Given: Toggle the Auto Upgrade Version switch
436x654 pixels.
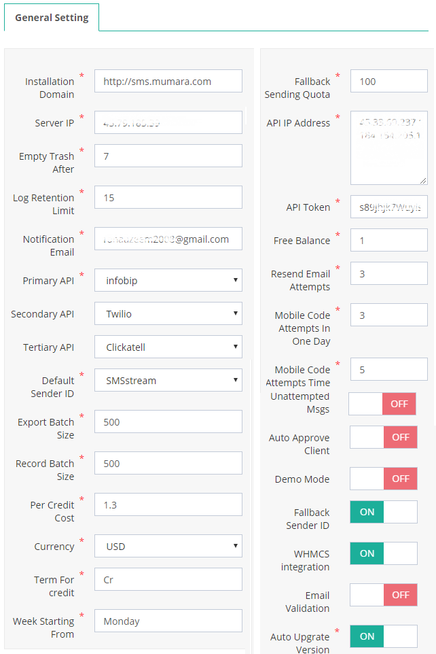Looking at the screenshot, I should click(383, 636).
